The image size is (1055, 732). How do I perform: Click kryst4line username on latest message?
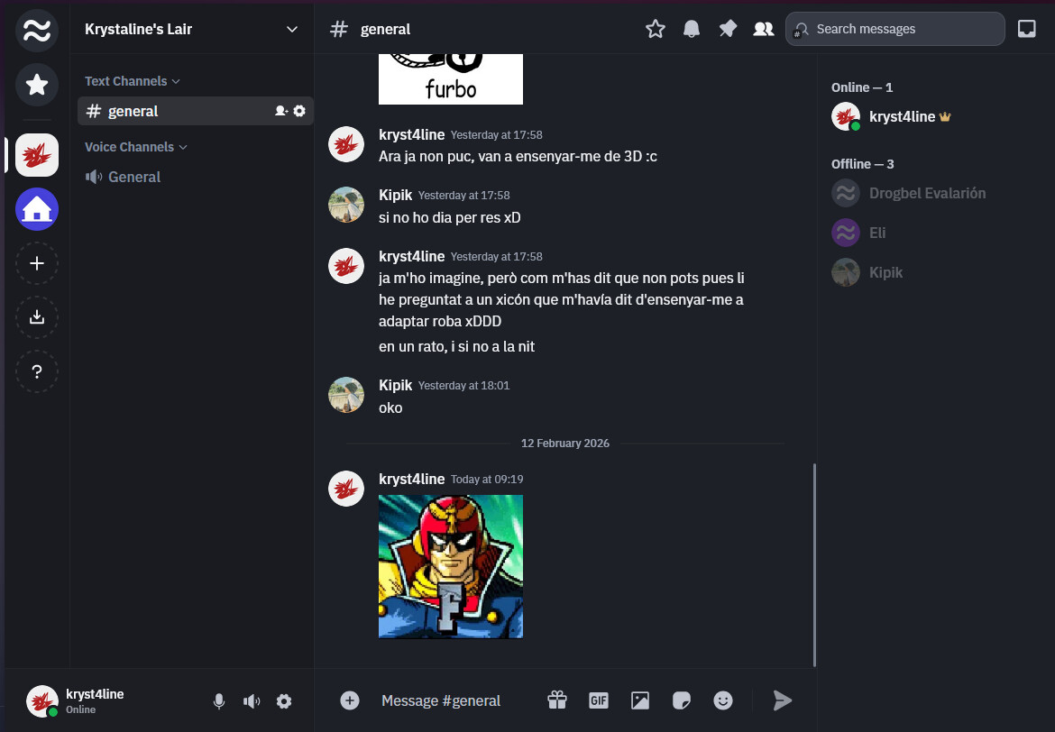click(x=411, y=479)
